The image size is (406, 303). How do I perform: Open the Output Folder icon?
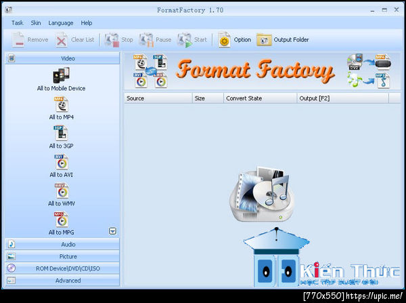tap(264, 40)
